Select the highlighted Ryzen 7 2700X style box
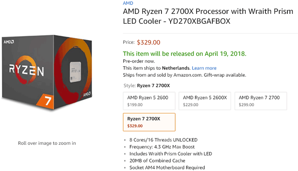Viewport: 298px width, 171px height. (x=149, y=122)
